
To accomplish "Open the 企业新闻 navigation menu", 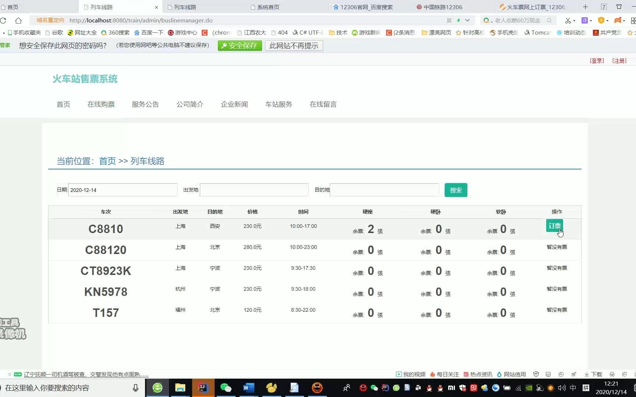I will 234,104.
